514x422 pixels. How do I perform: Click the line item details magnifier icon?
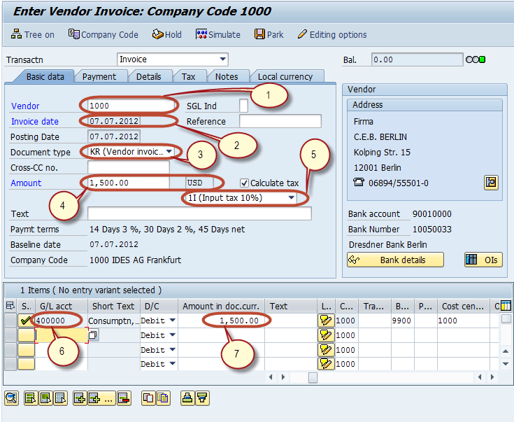(x=11, y=398)
